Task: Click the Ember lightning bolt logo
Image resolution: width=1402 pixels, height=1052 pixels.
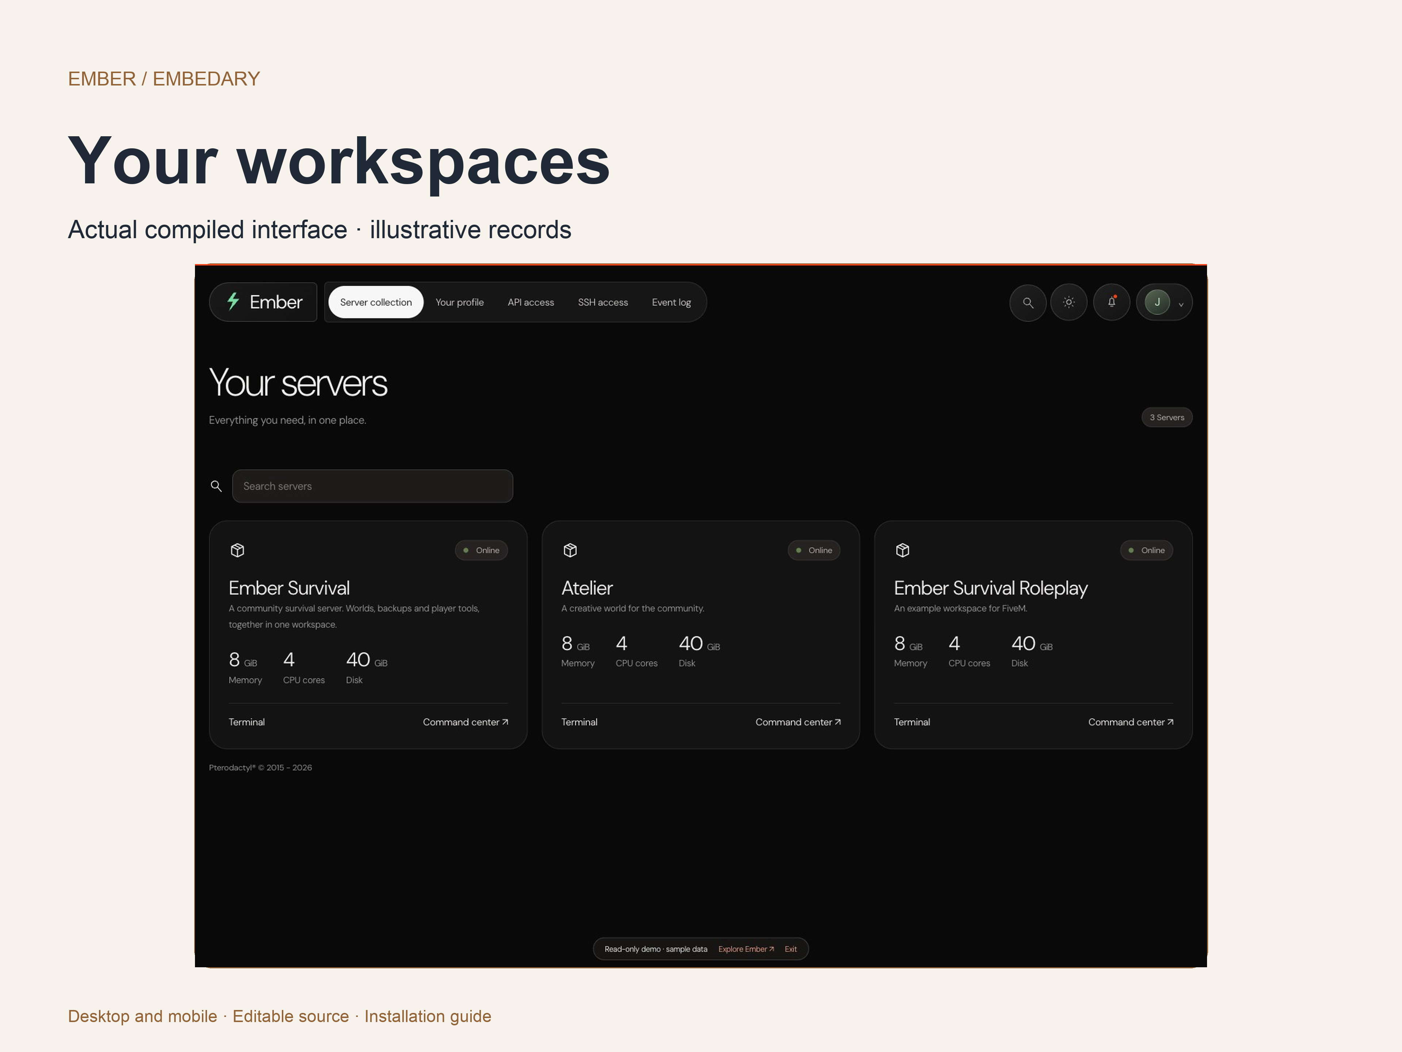Action: (x=233, y=301)
